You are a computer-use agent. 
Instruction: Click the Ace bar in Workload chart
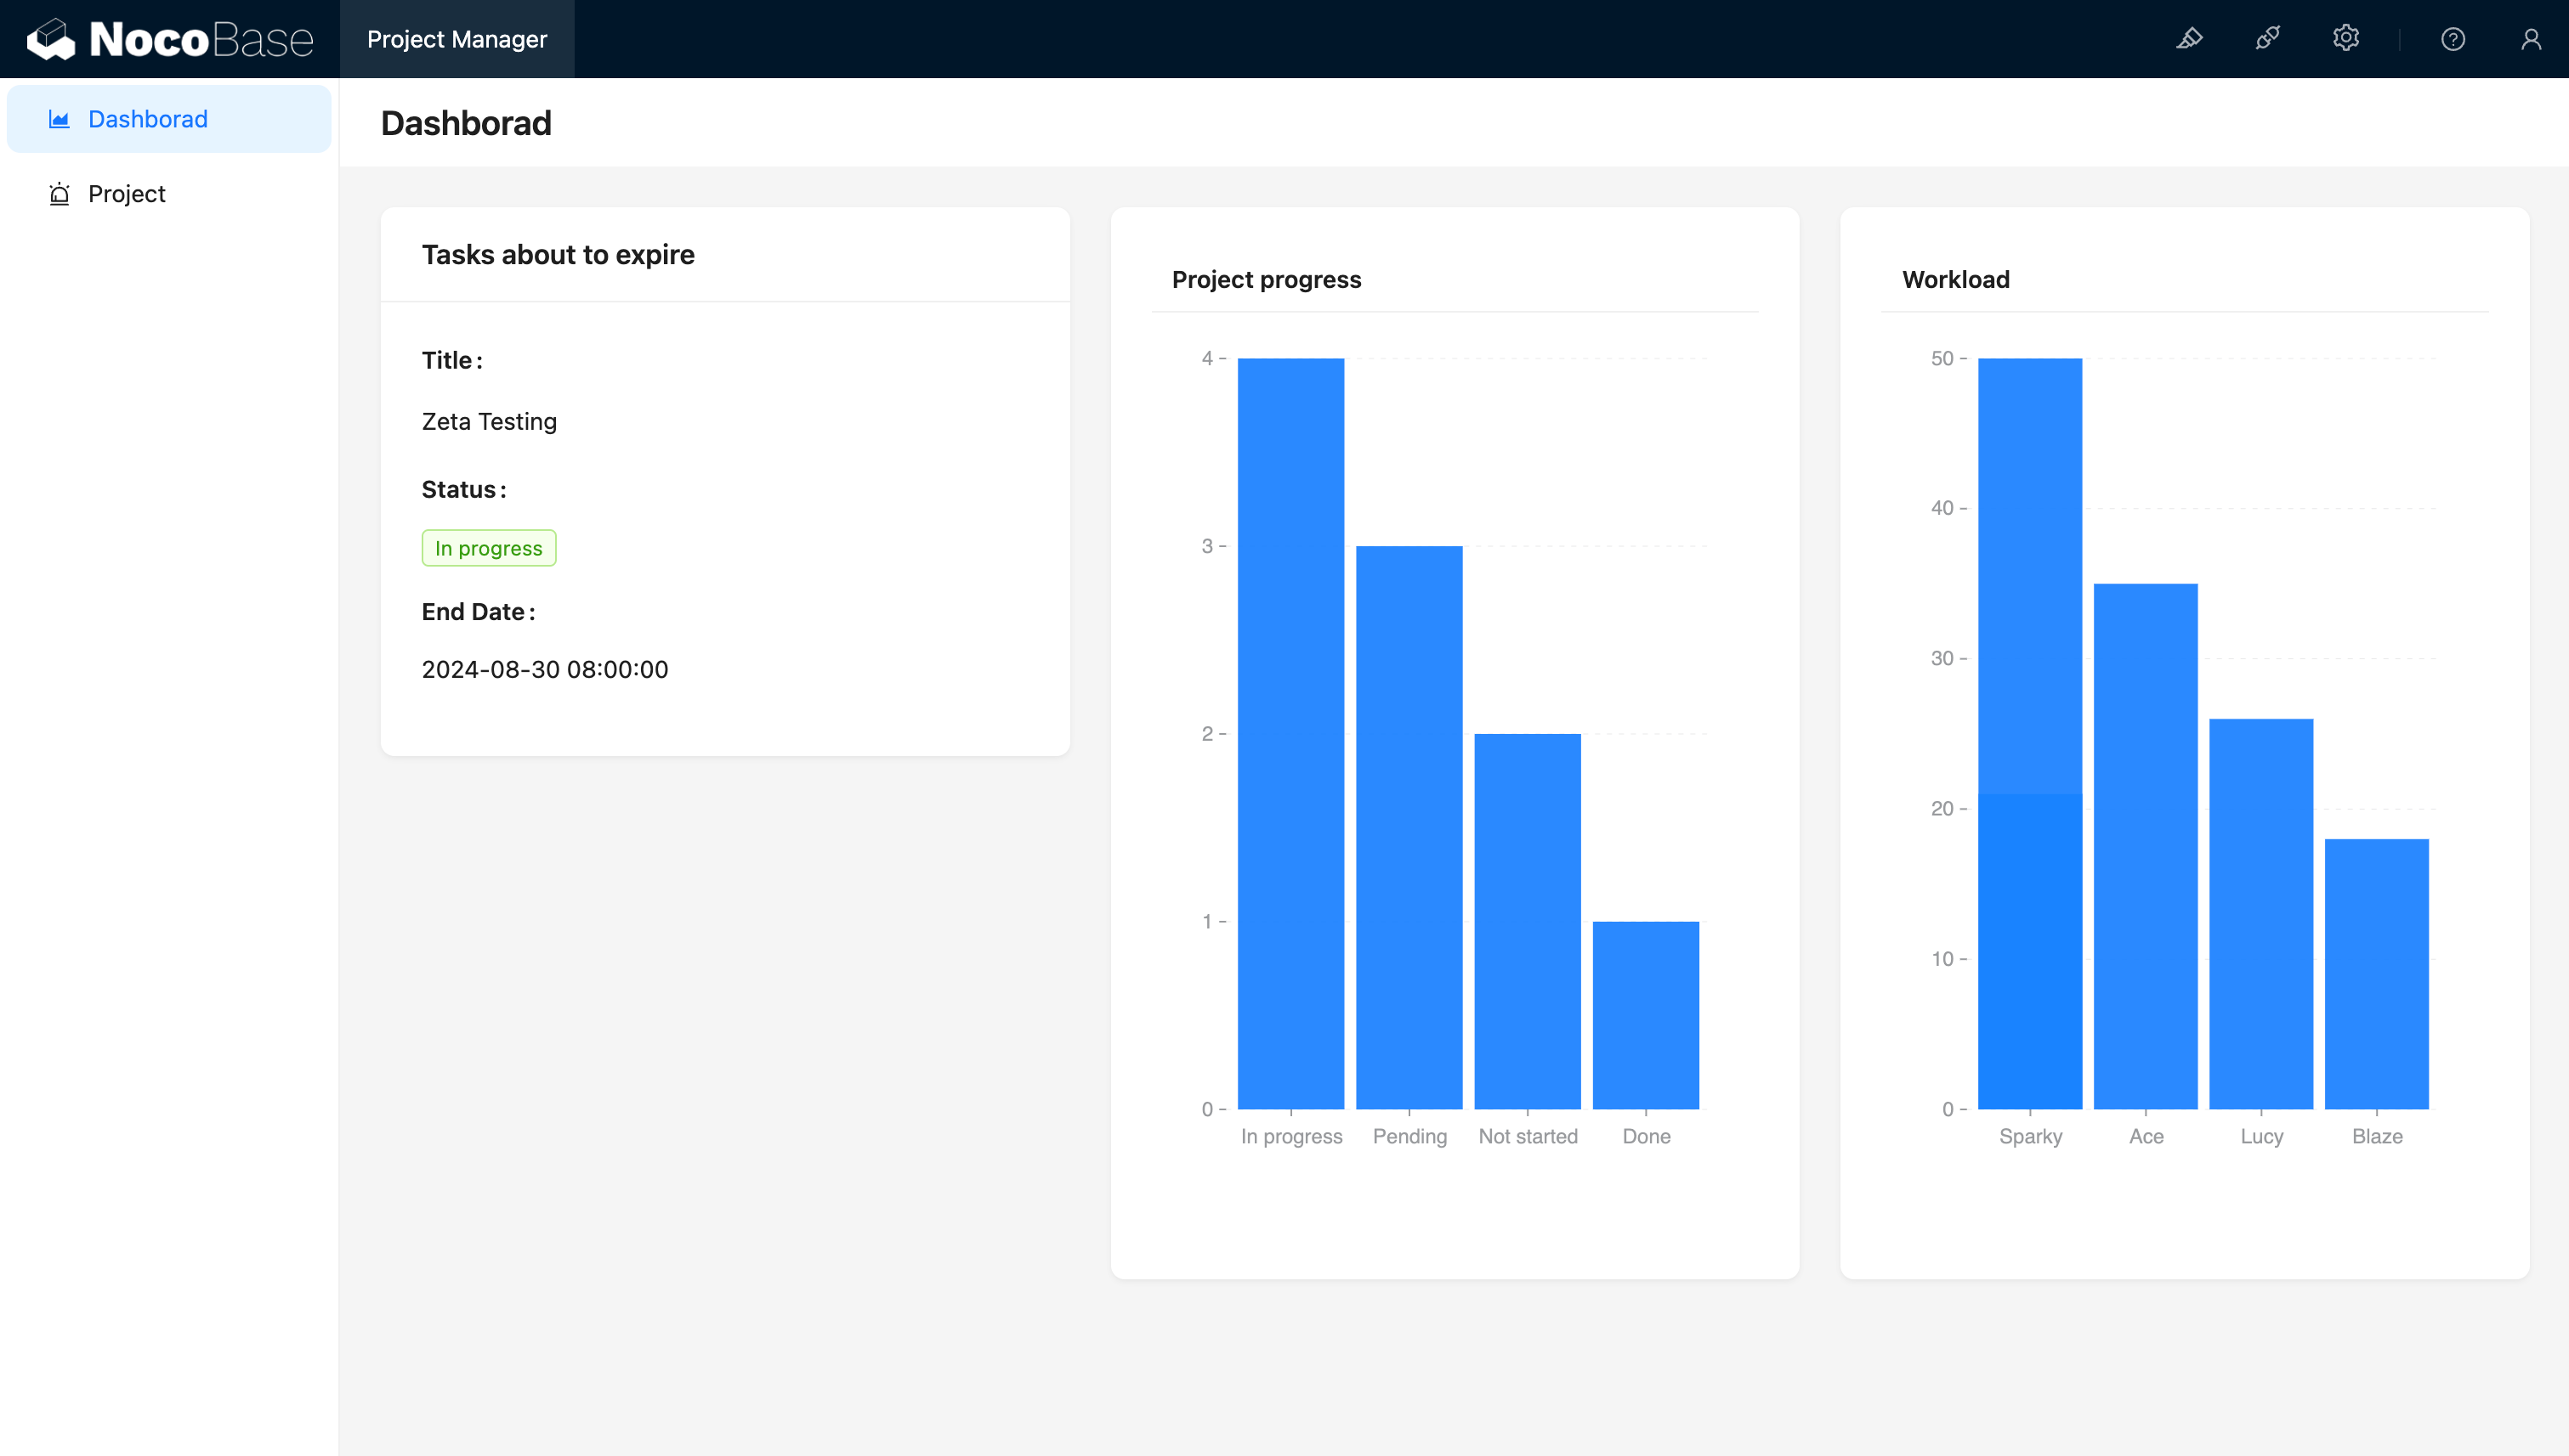pos(2146,846)
